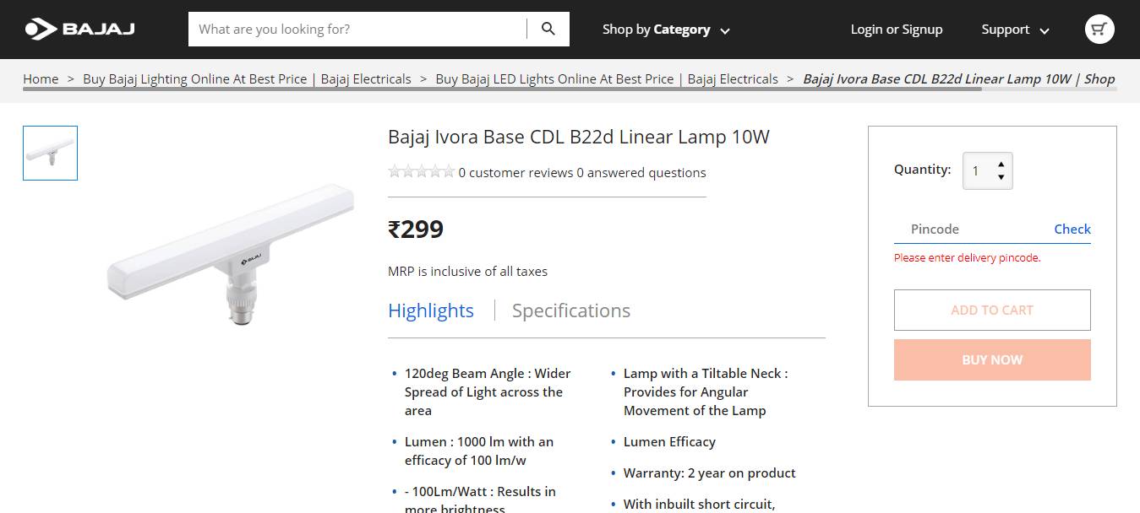Open Bajaj LED Lights breadcrumb link
This screenshot has width=1140, height=513.
click(x=606, y=79)
